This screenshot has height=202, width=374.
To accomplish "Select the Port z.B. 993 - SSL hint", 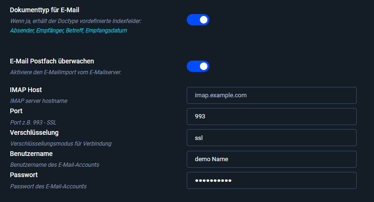I will (x=33, y=123).
